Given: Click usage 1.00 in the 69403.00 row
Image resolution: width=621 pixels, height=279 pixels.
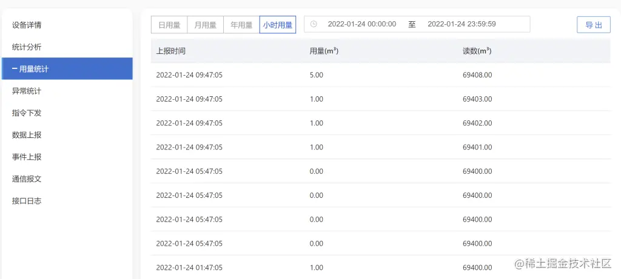Looking at the screenshot, I should (x=317, y=99).
